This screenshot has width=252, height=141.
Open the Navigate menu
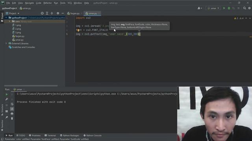point(30,3)
